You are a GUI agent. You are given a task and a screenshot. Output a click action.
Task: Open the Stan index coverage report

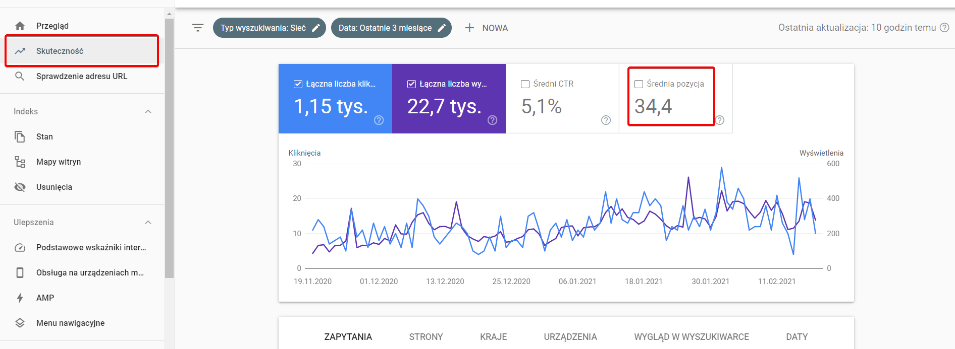[x=44, y=136]
